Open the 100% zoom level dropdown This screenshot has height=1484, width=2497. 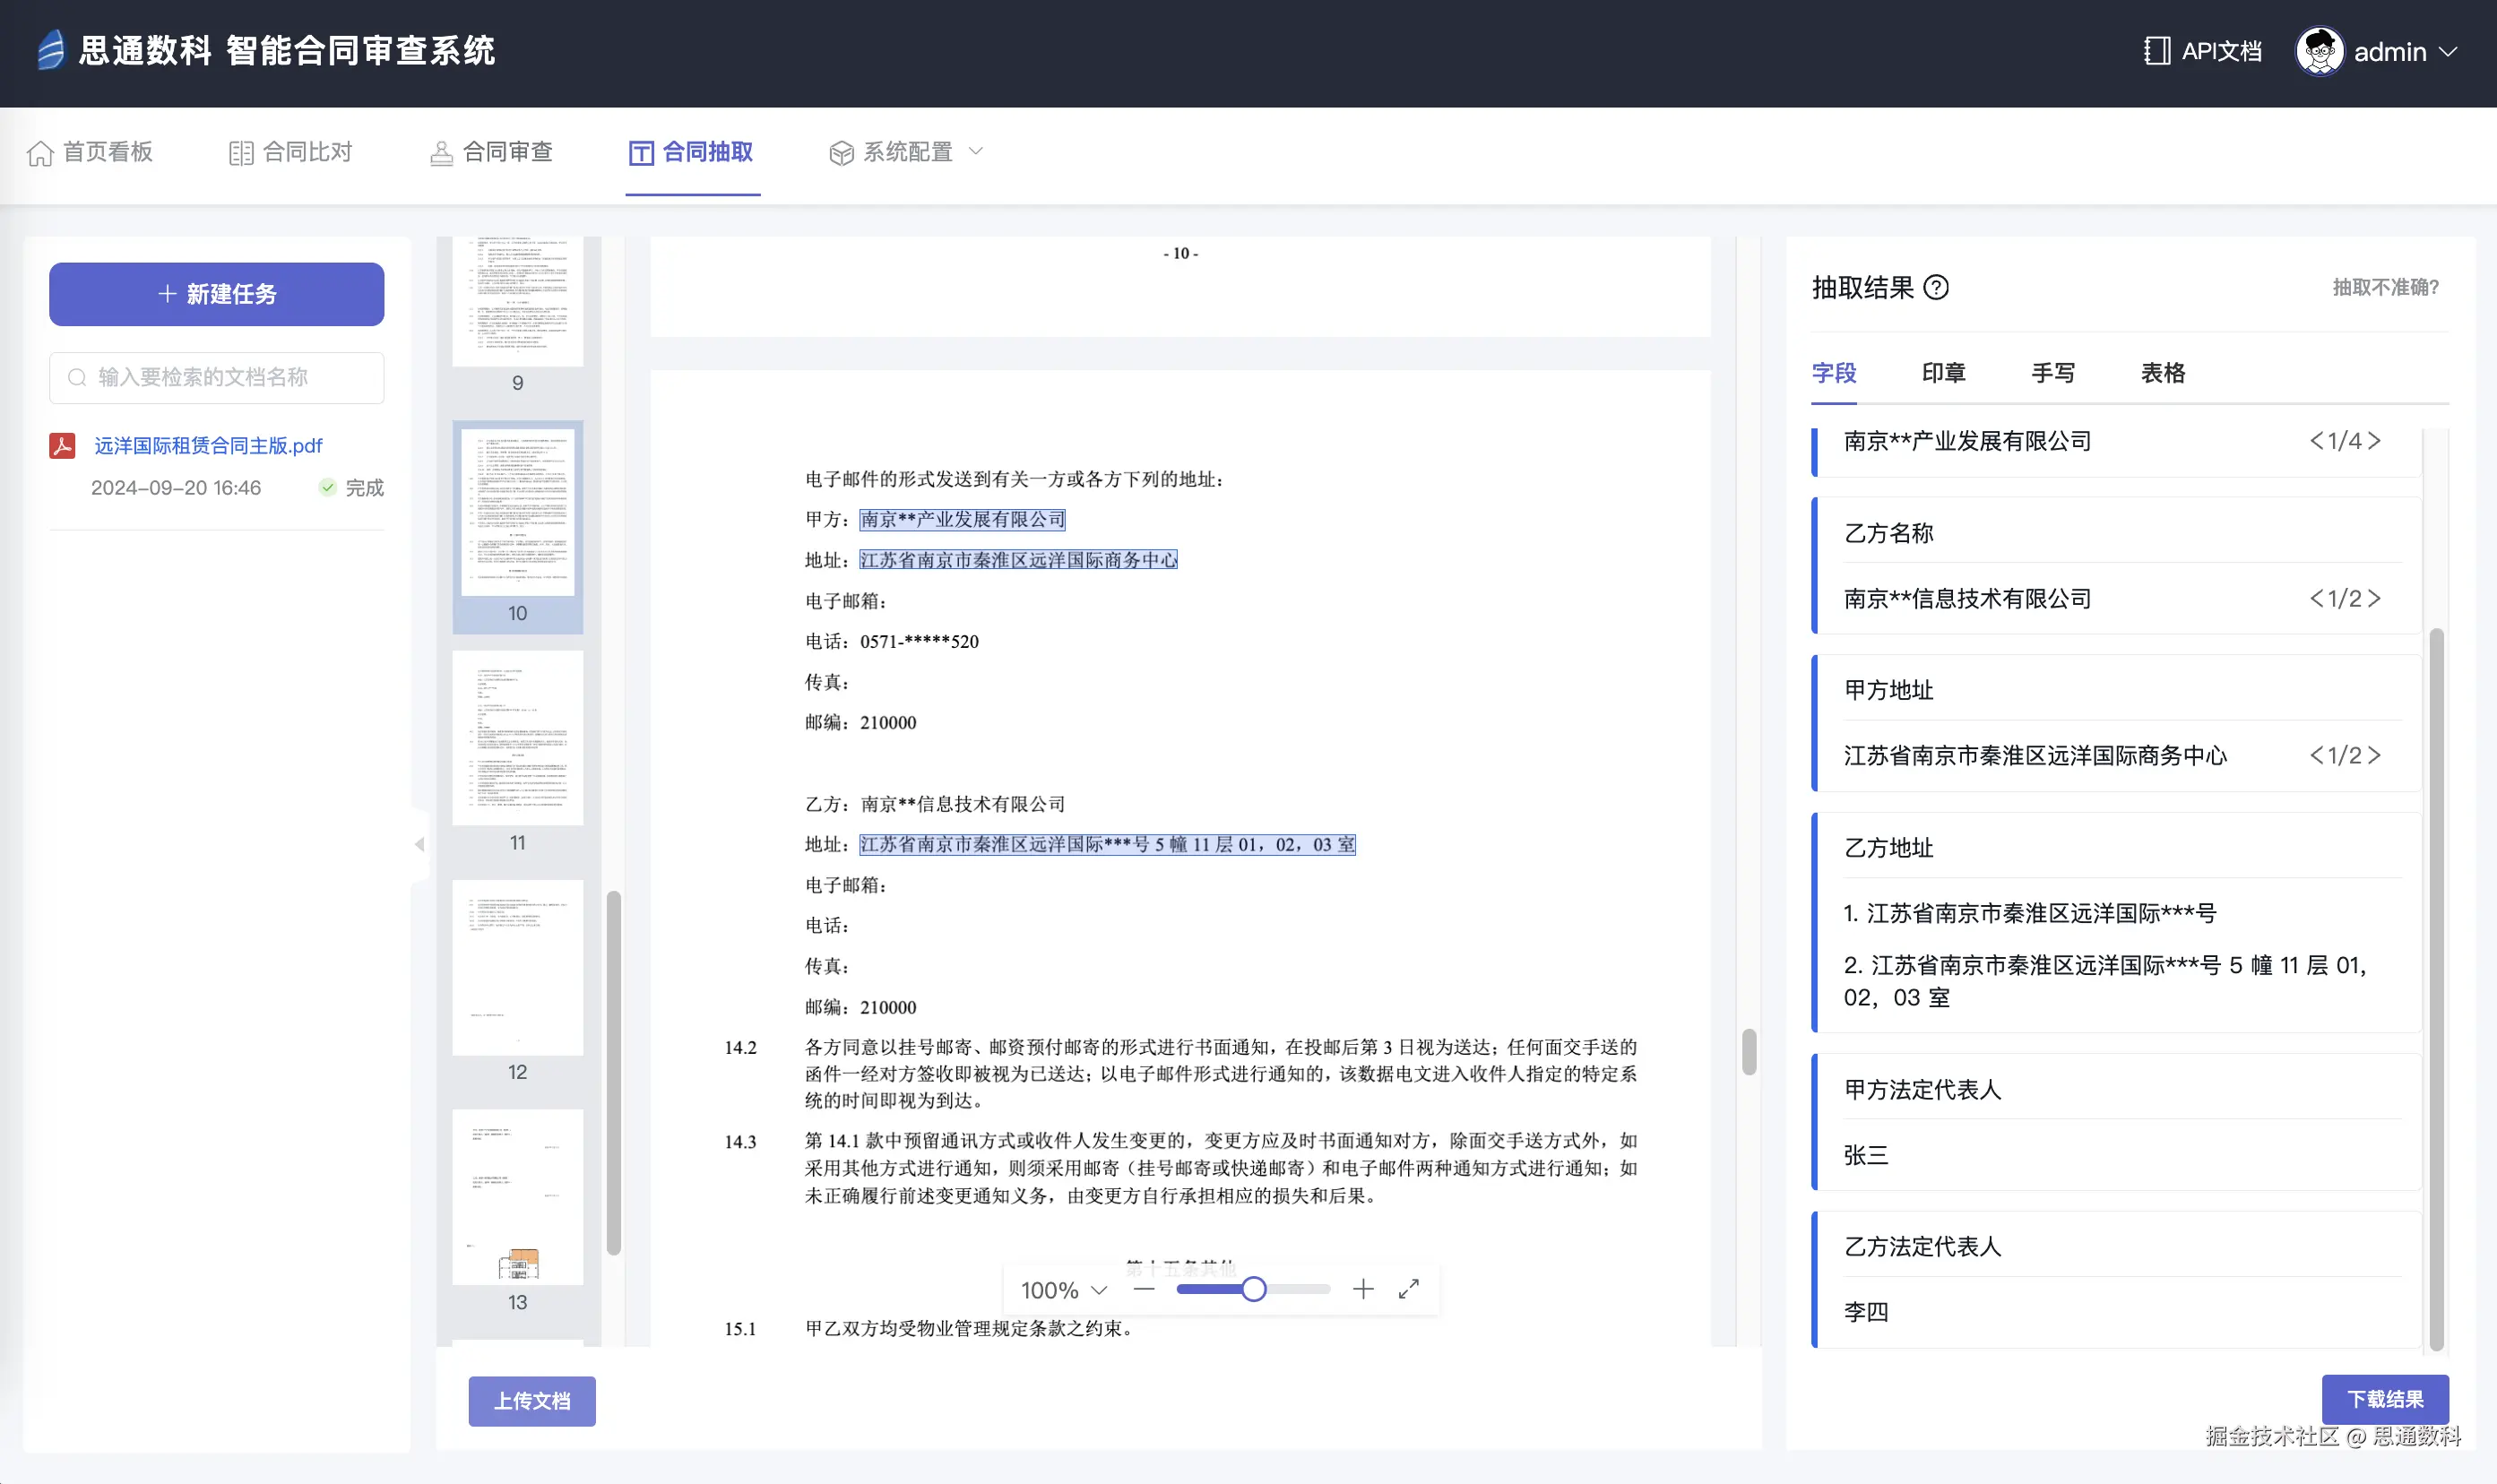point(1063,1290)
